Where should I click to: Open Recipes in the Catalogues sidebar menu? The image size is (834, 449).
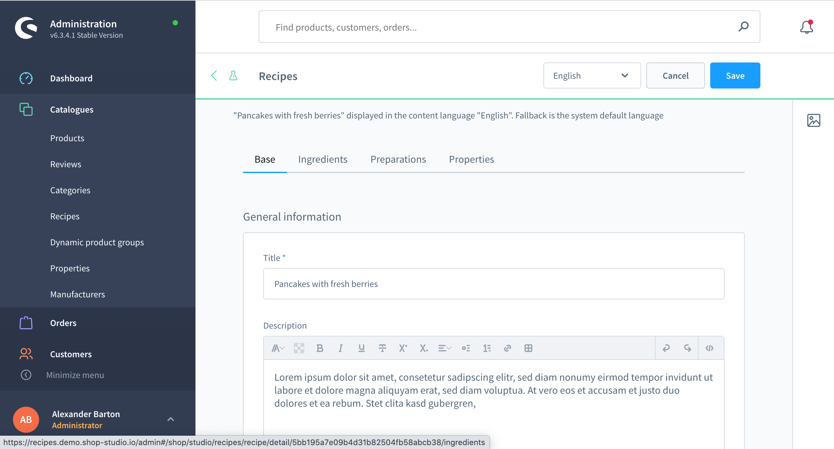[x=65, y=216]
